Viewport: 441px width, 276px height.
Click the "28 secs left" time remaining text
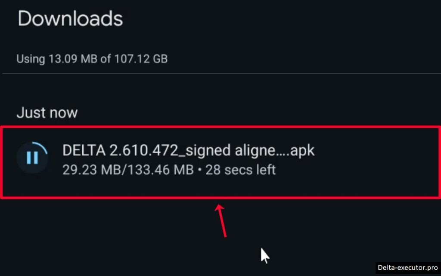(x=240, y=170)
